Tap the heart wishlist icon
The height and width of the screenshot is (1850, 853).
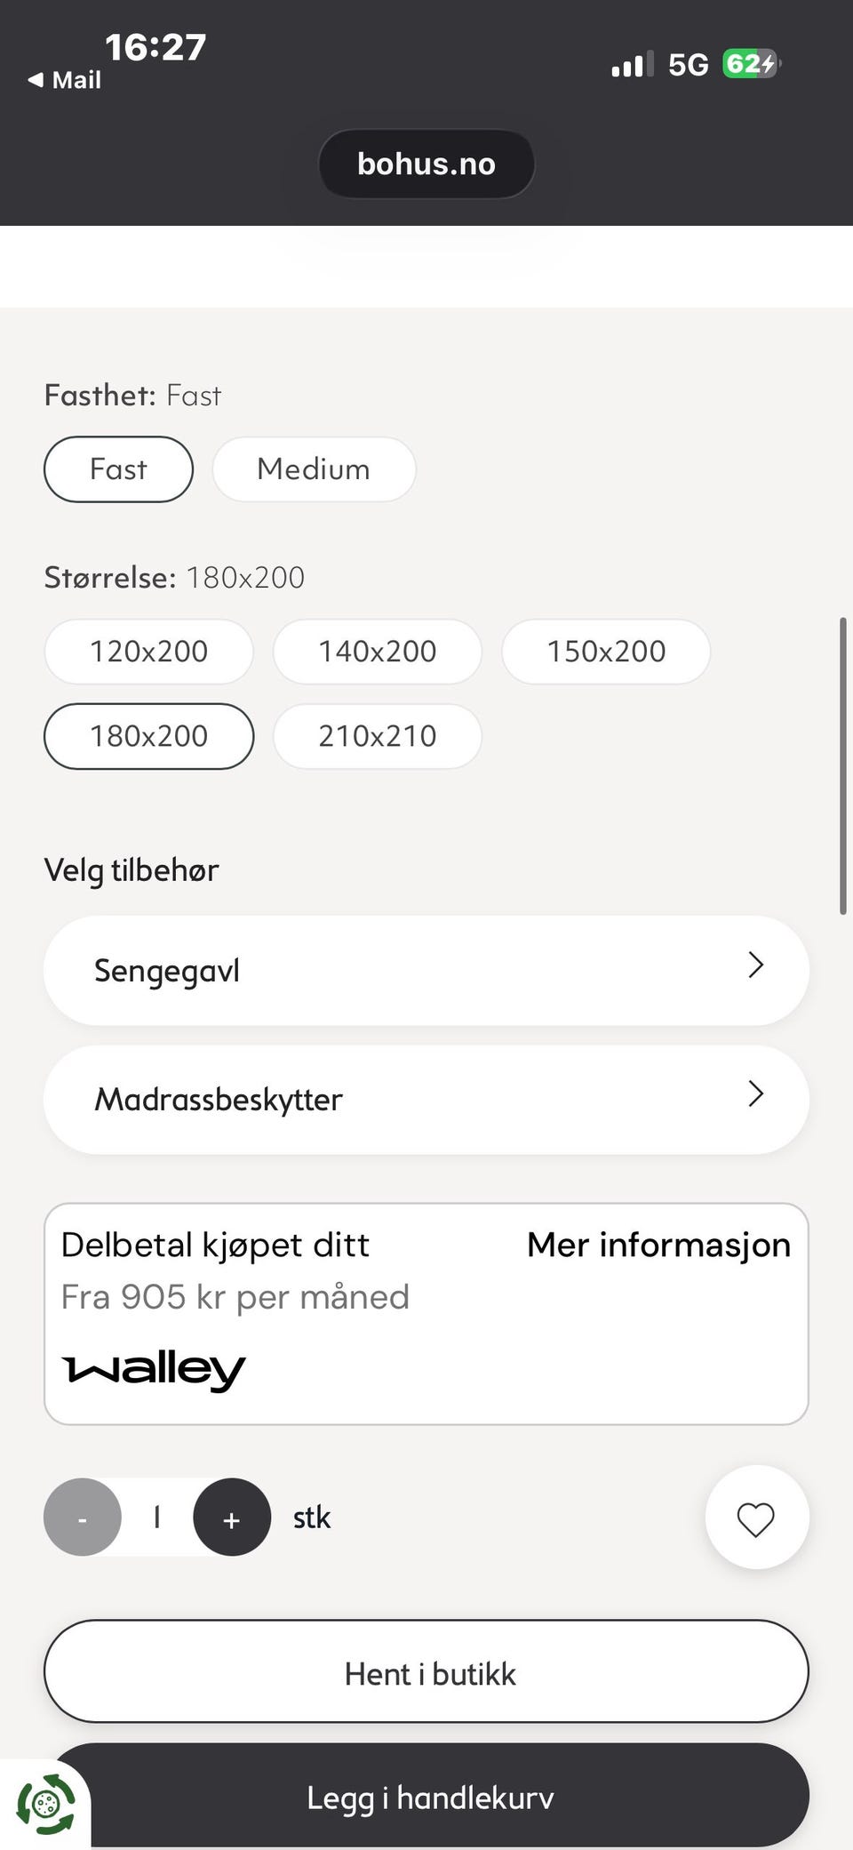pos(756,1518)
